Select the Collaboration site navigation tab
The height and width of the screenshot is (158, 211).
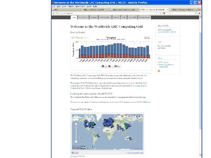point(83,18)
